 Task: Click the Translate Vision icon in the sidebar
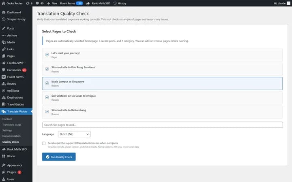coord(4,112)
